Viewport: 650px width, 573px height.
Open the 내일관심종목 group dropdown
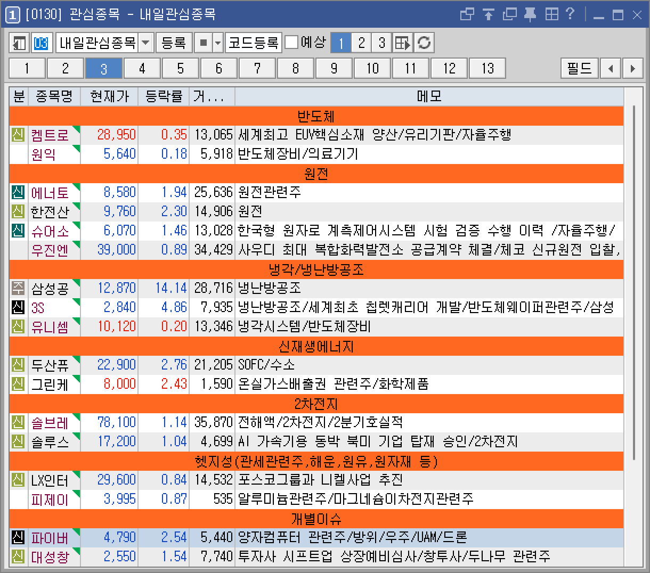pos(145,43)
